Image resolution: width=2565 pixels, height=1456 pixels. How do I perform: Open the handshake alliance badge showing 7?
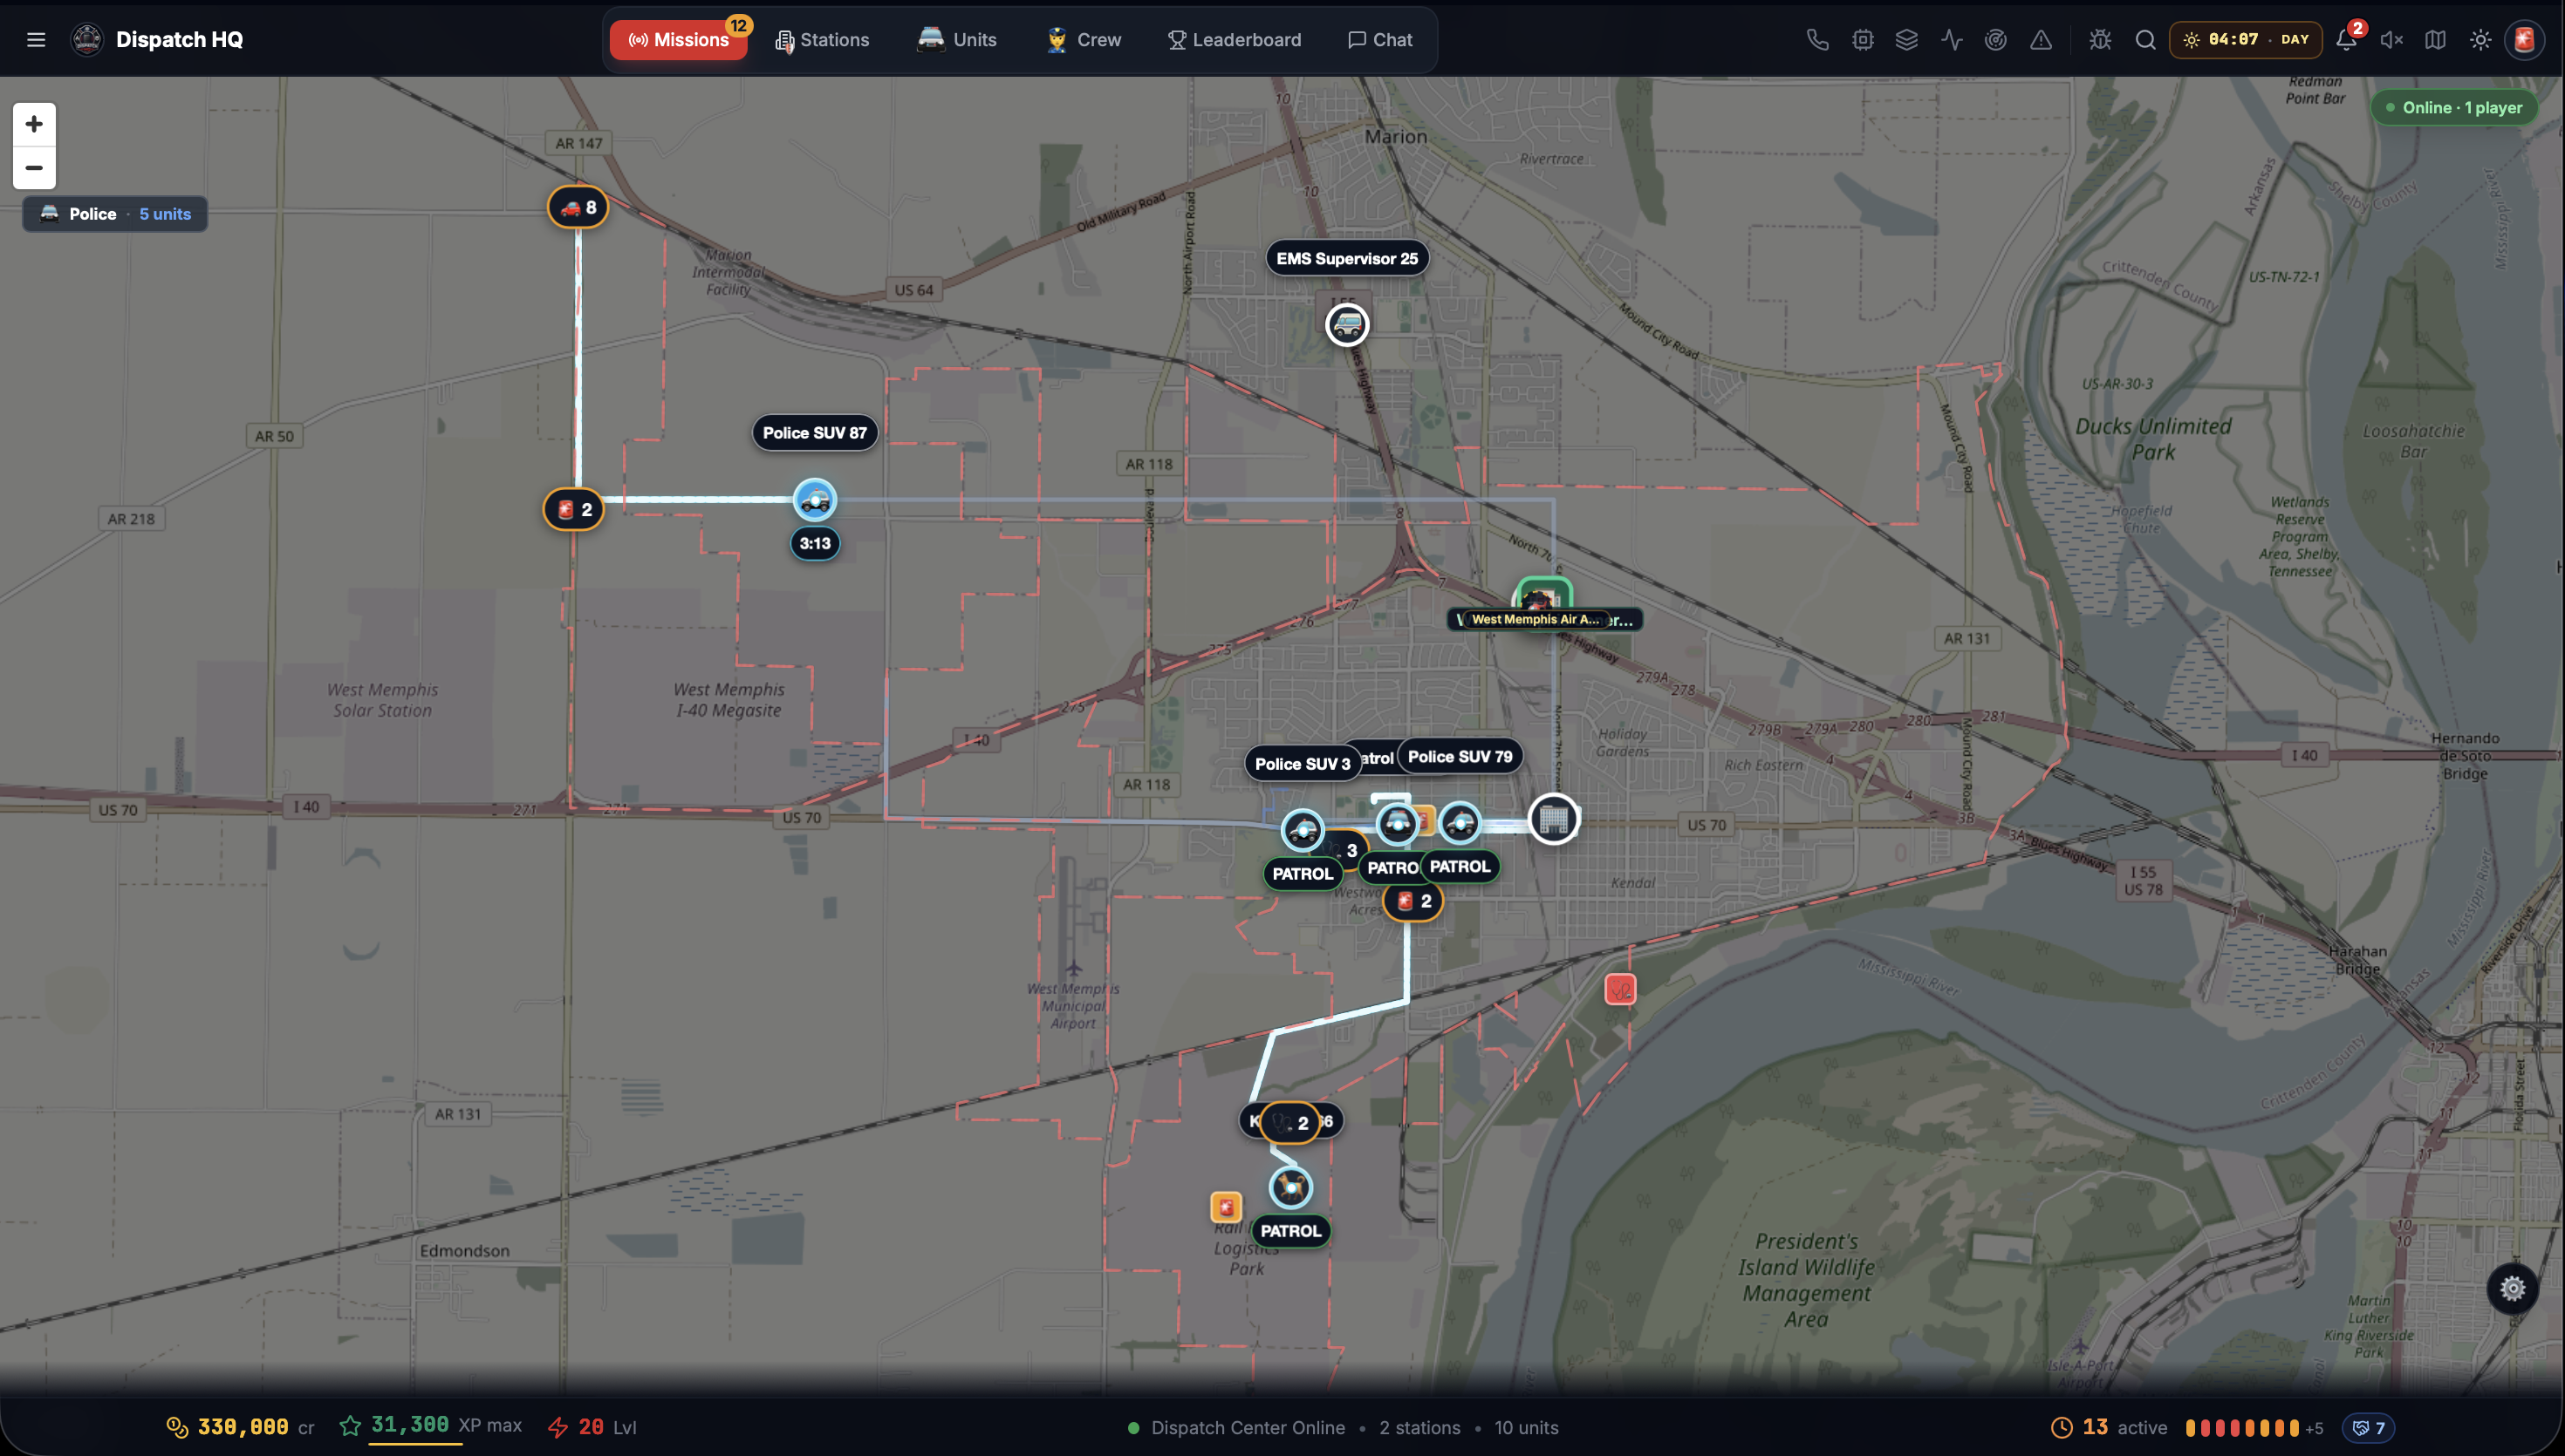point(2368,1428)
